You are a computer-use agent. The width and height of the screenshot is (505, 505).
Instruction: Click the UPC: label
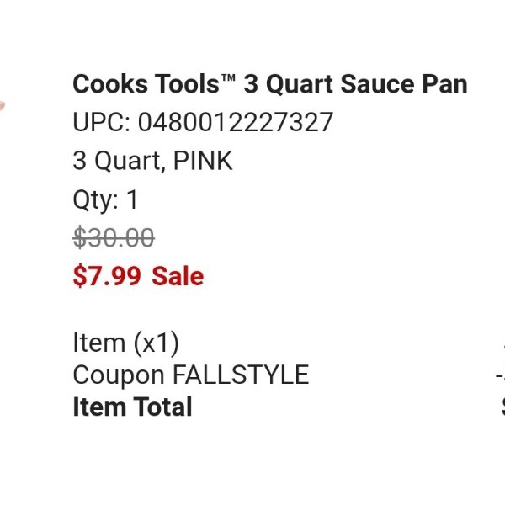[102, 122]
